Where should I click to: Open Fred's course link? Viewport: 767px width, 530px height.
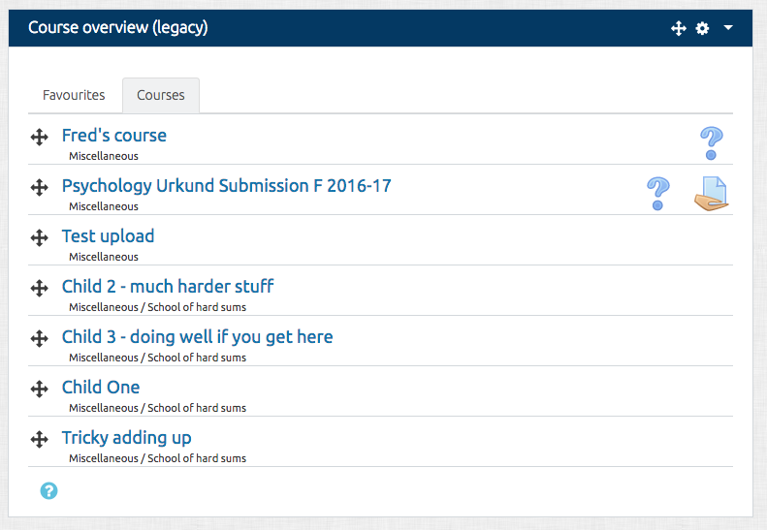(114, 136)
